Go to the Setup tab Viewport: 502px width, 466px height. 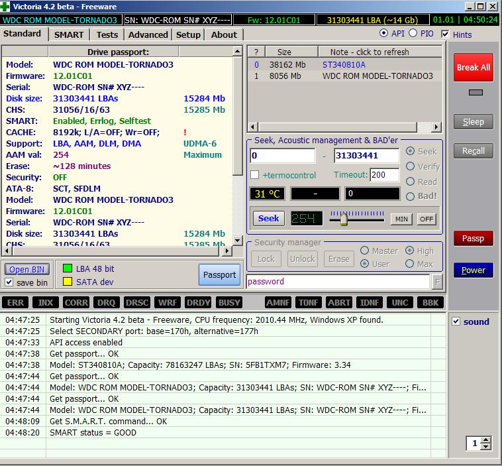[188, 34]
